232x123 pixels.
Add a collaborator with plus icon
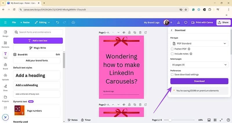(171, 23)
